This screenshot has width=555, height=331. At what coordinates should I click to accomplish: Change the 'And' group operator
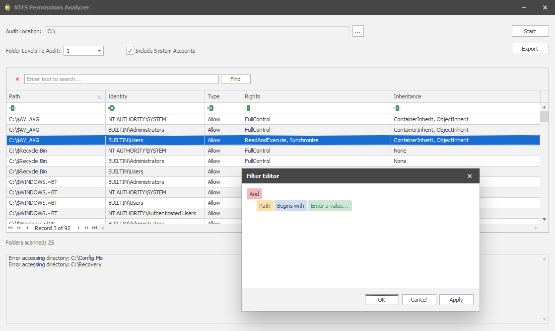(x=254, y=194)
